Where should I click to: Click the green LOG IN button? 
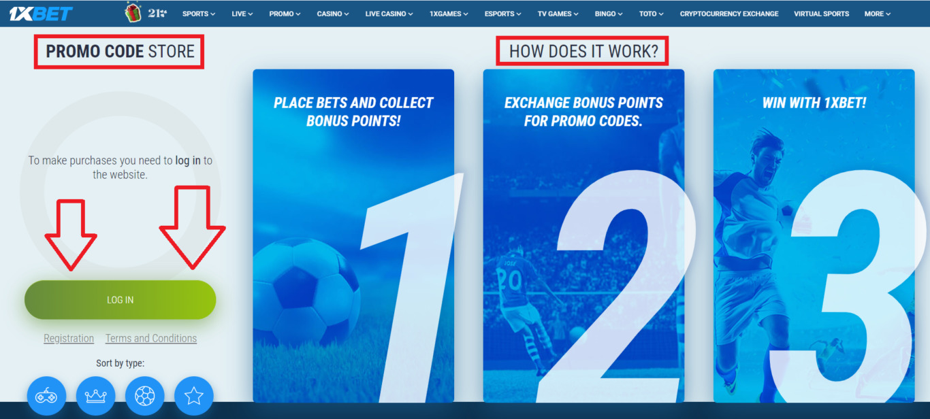click(x=121, y=300)
